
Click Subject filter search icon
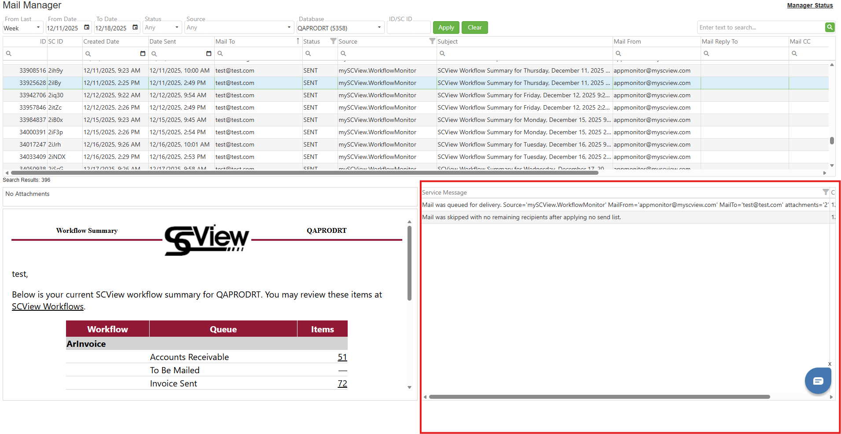(442, 54)
